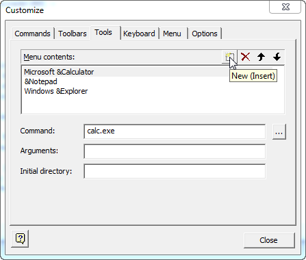This screenshot has width=306, height=260.
Task: Open the Keyboard tab
Action: [x=139, y=34]
